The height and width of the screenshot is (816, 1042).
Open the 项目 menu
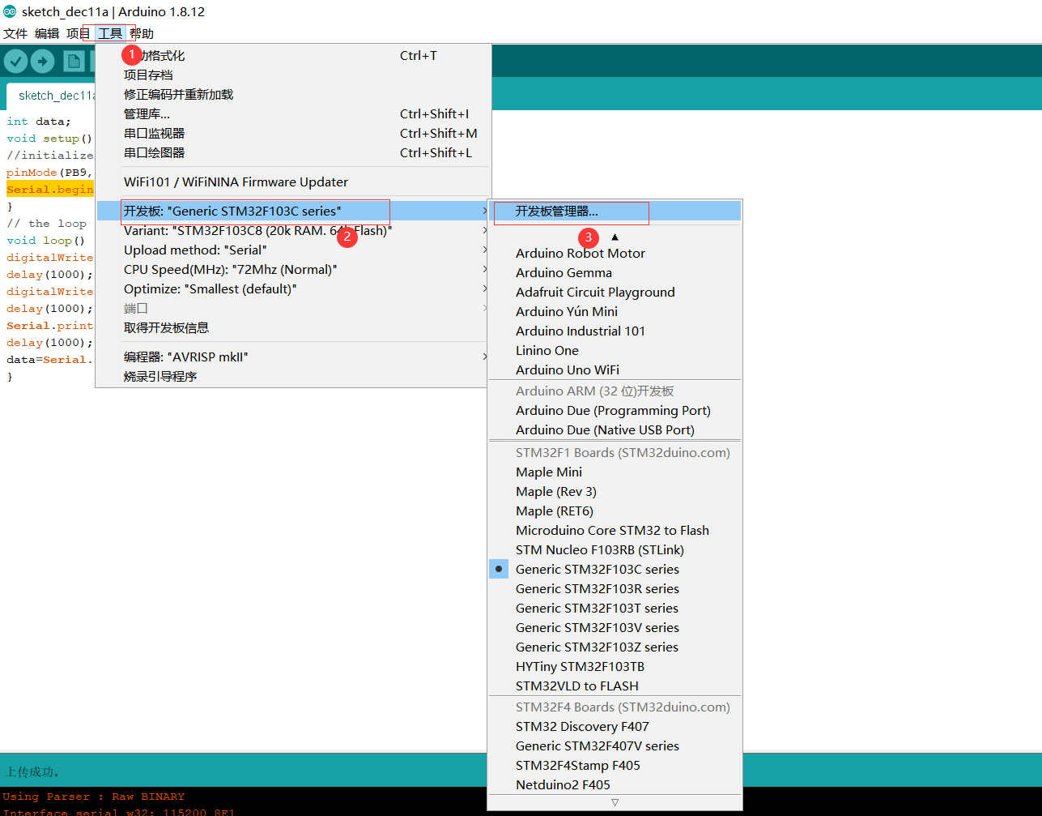[79, 33]
